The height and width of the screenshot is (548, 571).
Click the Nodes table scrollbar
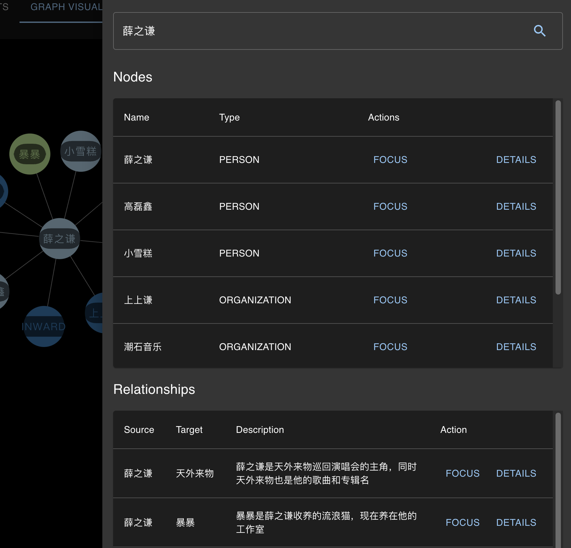pyautogui.click(x=558, y=197)
